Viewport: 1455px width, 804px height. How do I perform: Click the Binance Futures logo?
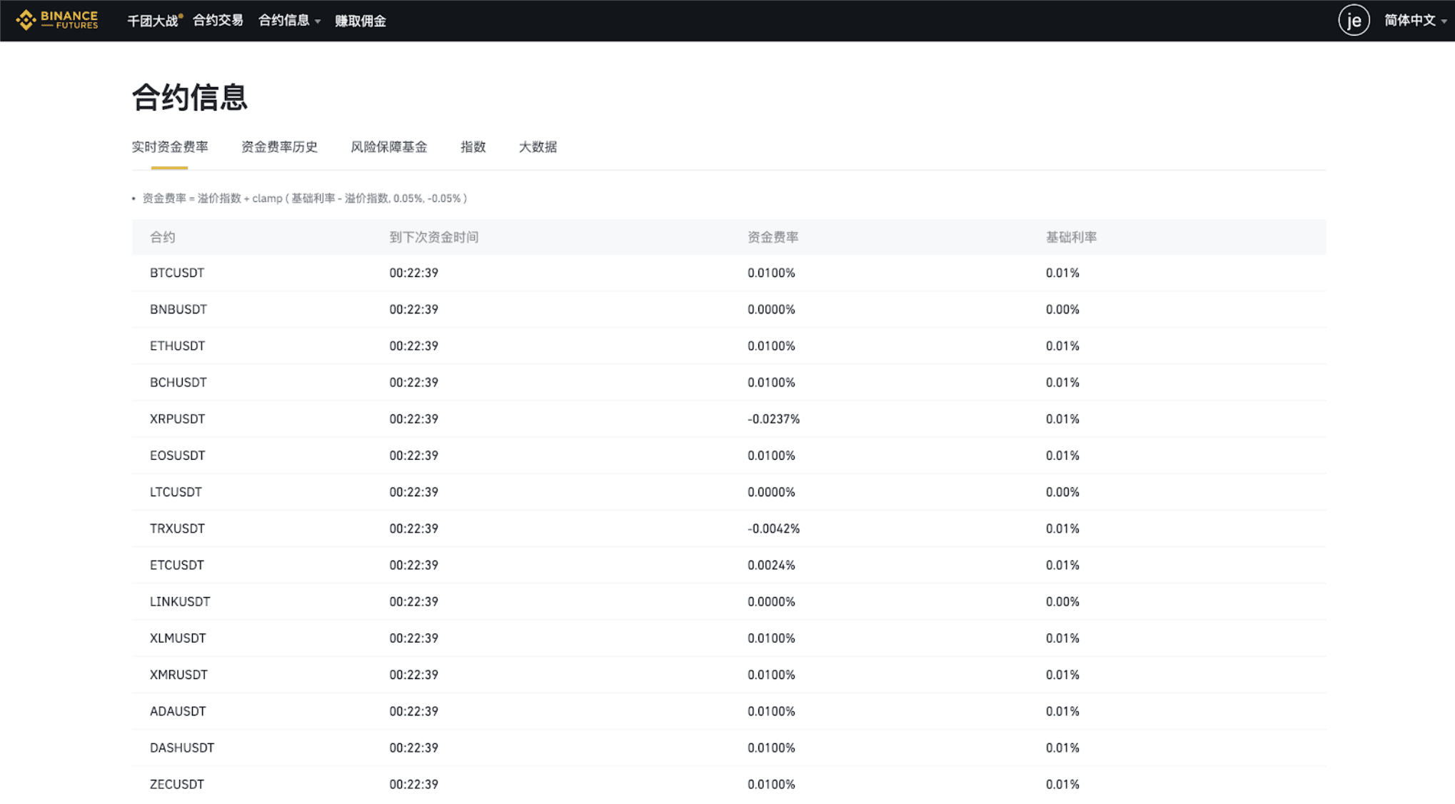point(57,20)
